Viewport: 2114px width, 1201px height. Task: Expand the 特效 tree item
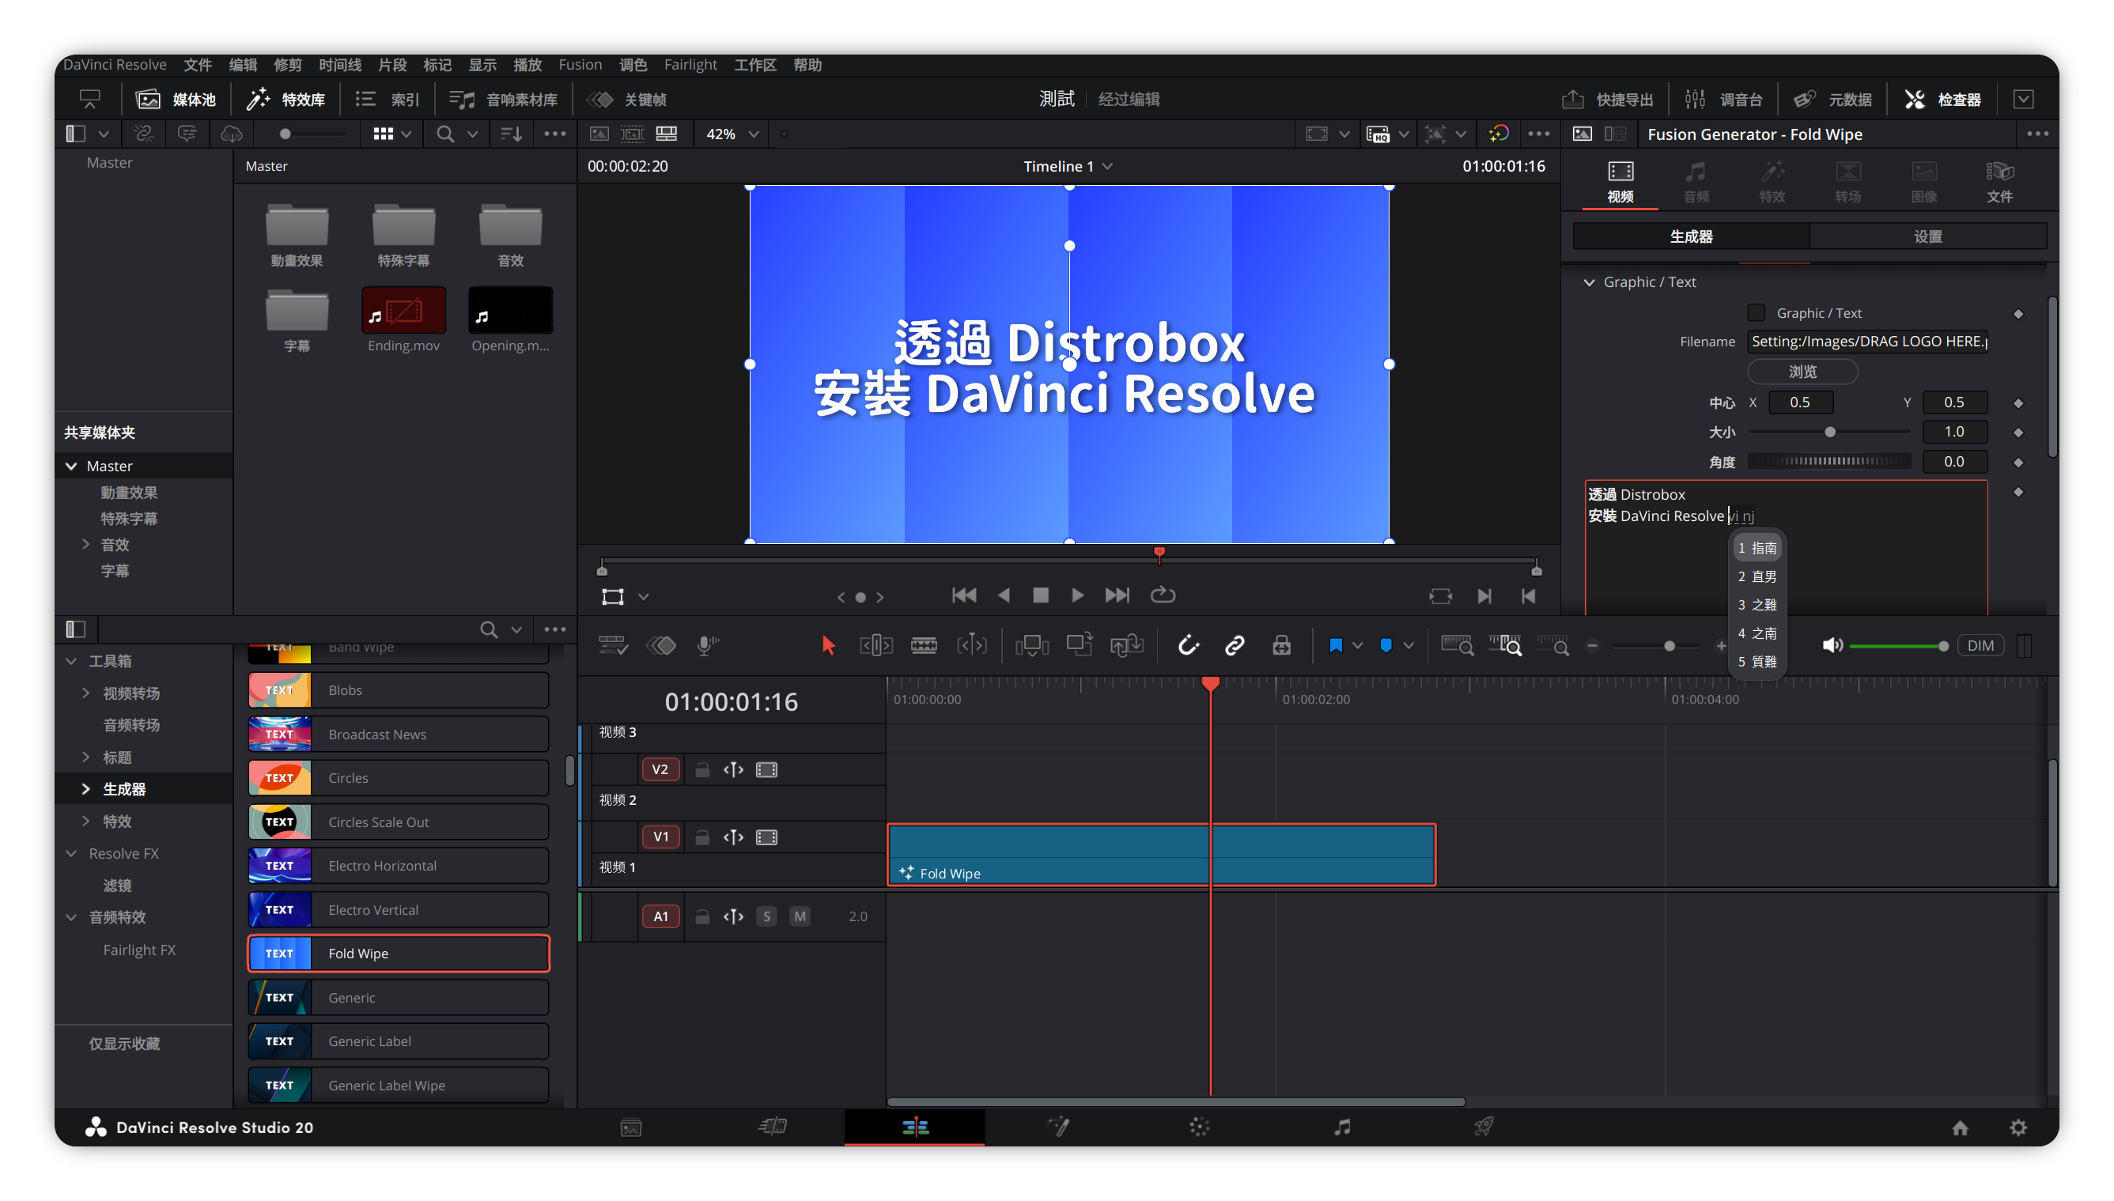click(x=85, y=821)
